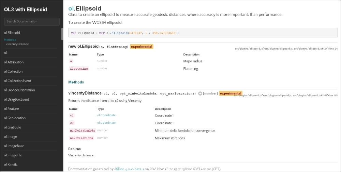Click the 'flattening' parameter name
The image size is (341, 172).
coord(79,69)
